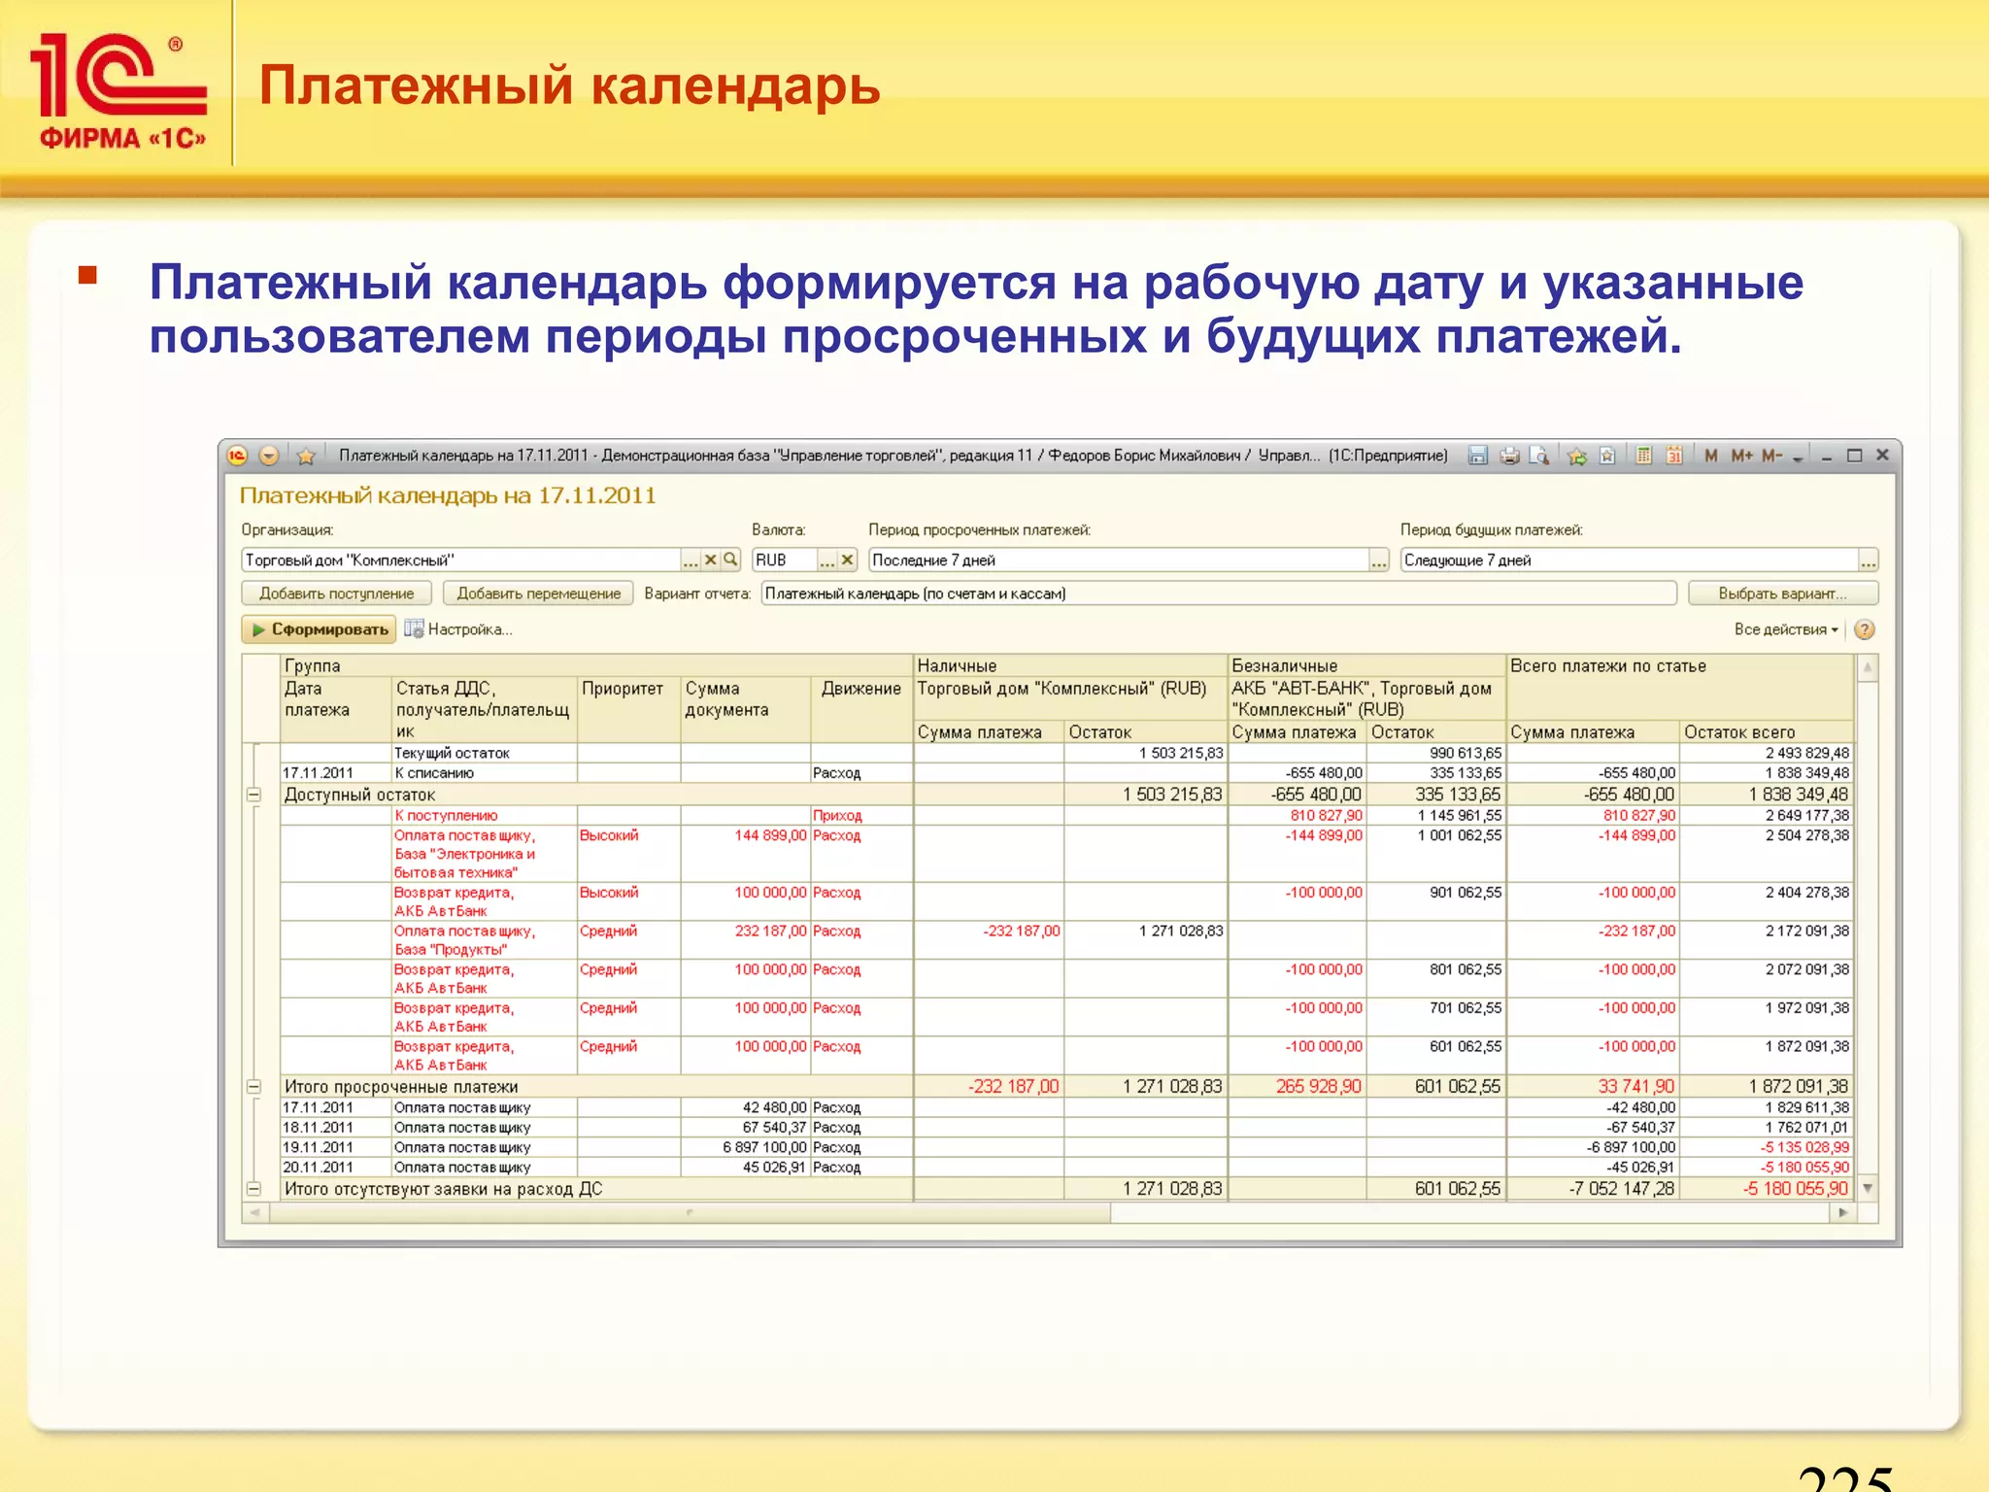Click the vertical scrollbar up arrow

click(1867, 667)
